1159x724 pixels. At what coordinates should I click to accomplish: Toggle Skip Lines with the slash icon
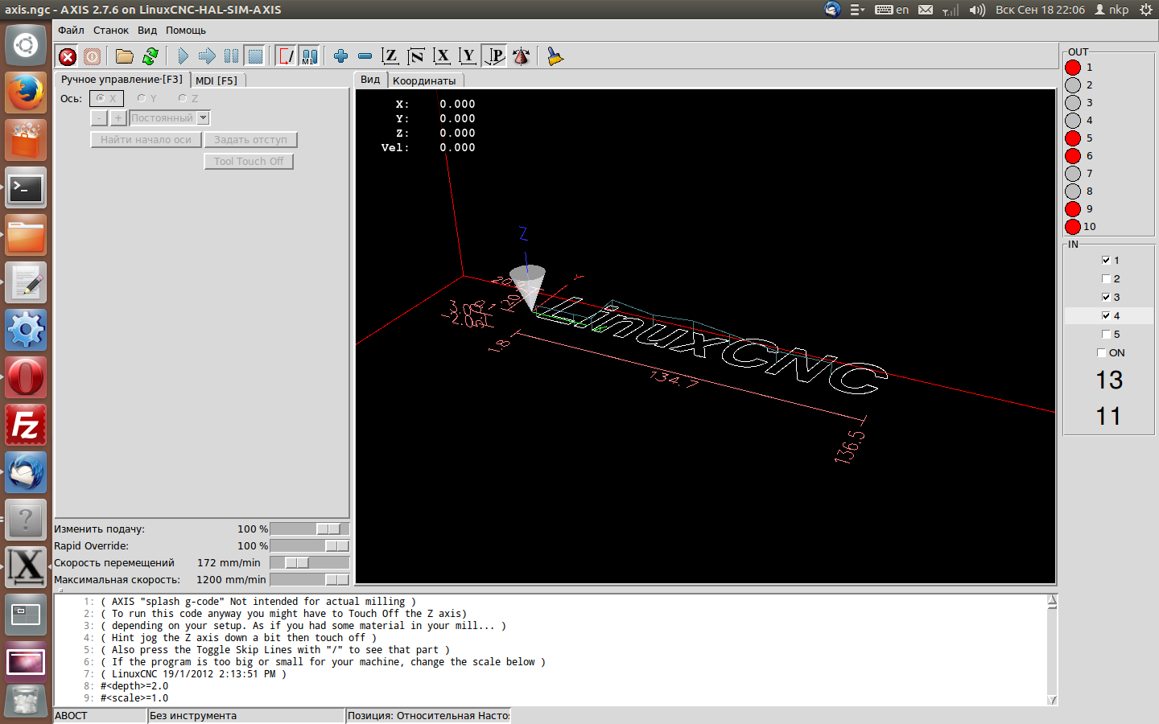click(286, 56)
